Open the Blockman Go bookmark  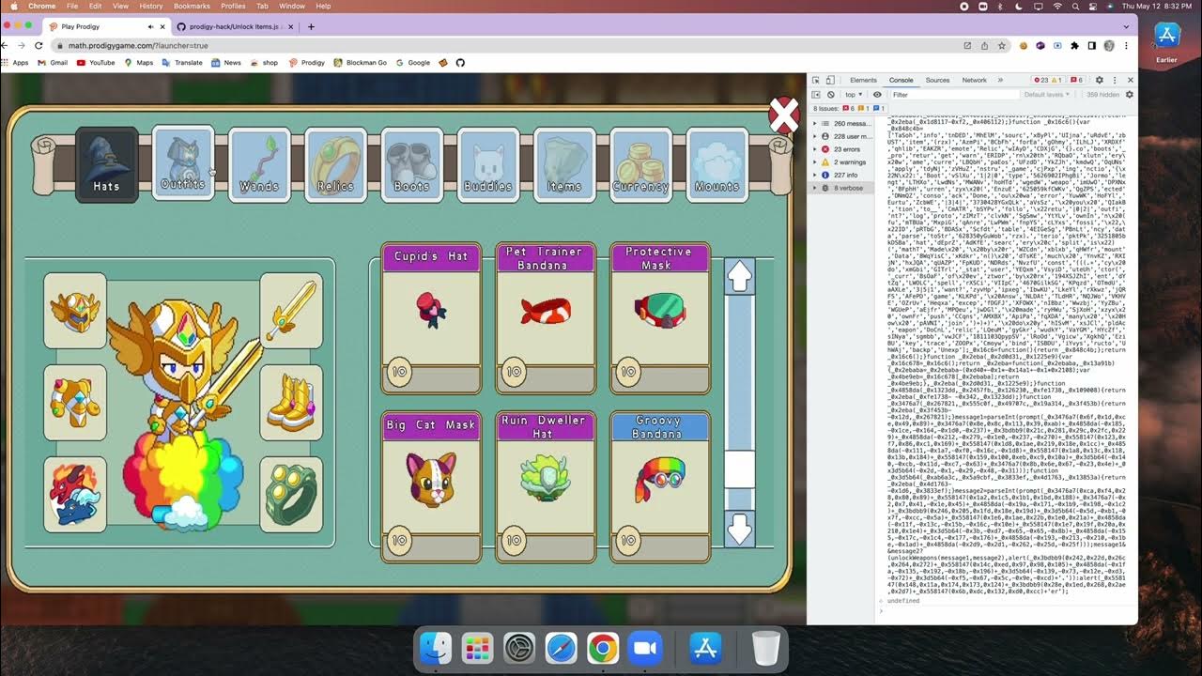(361, 63)
